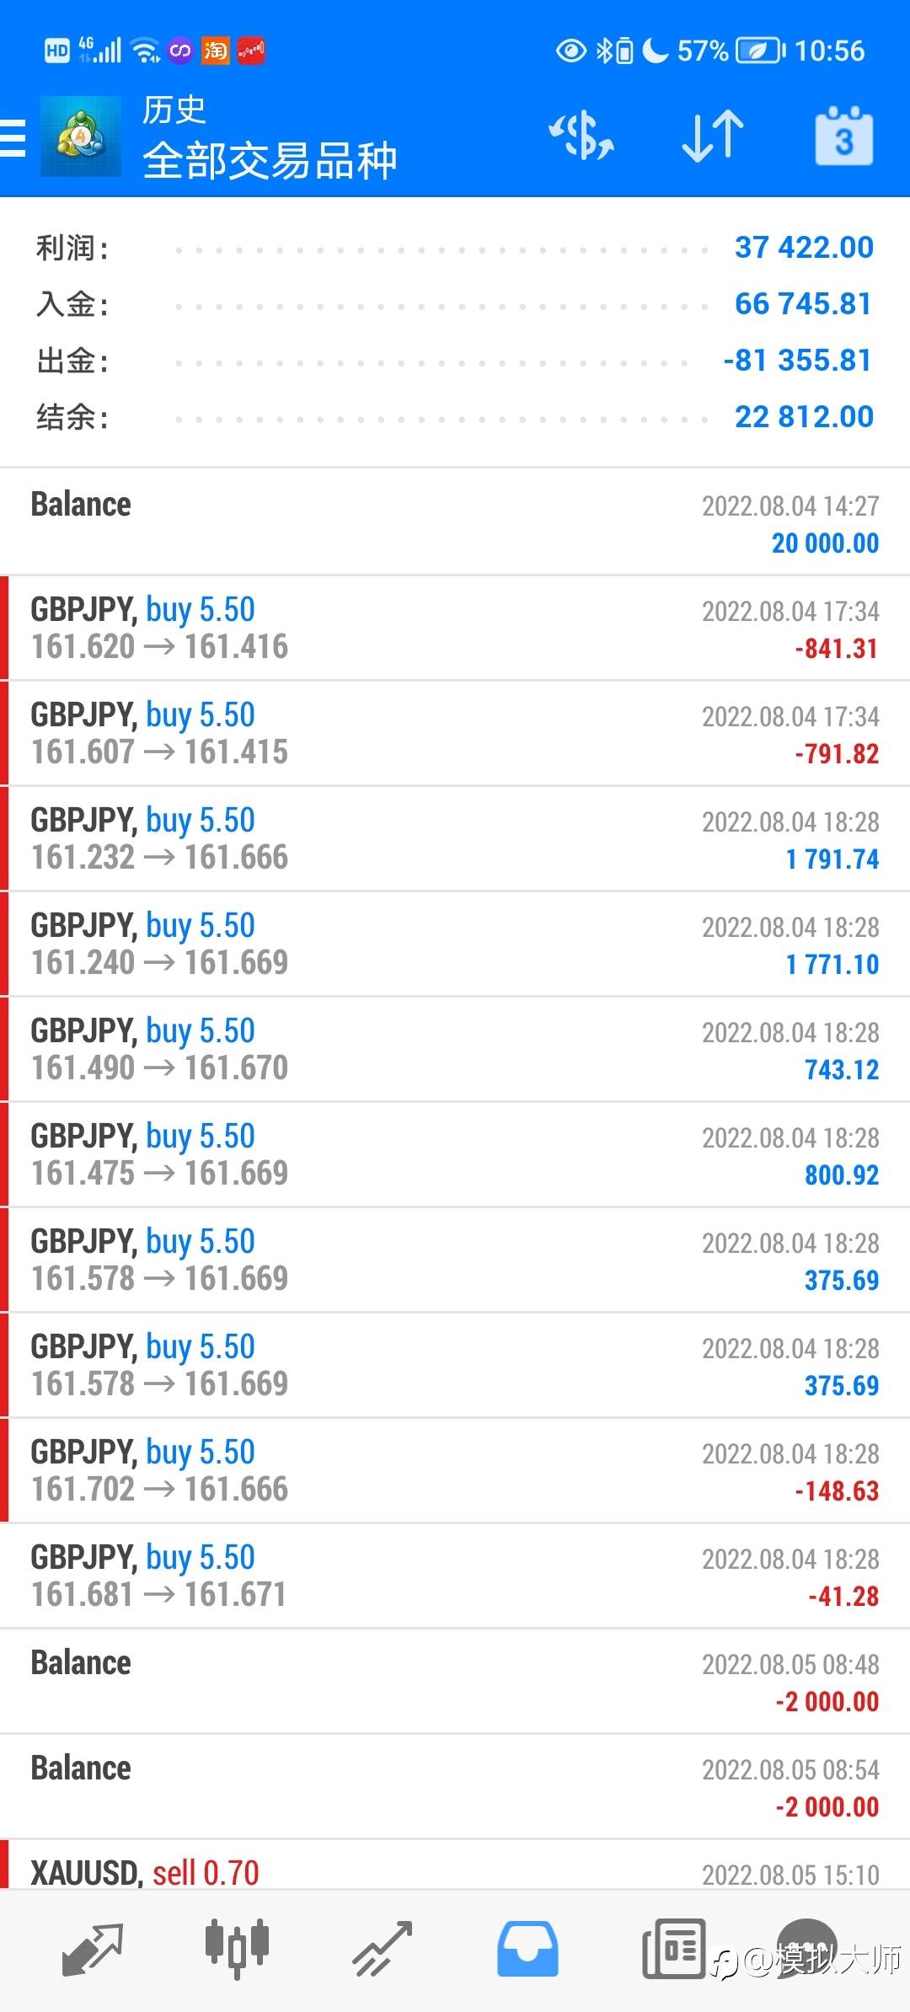This screenshot has width=910, height=2012.
Task: Switch to the candlestick Chart tab
Action: pos(237,1950)
